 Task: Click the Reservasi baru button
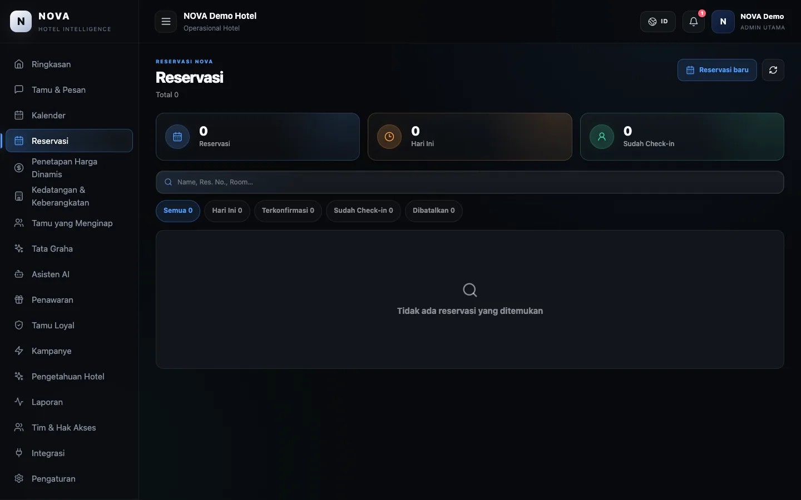click(717, 70)
